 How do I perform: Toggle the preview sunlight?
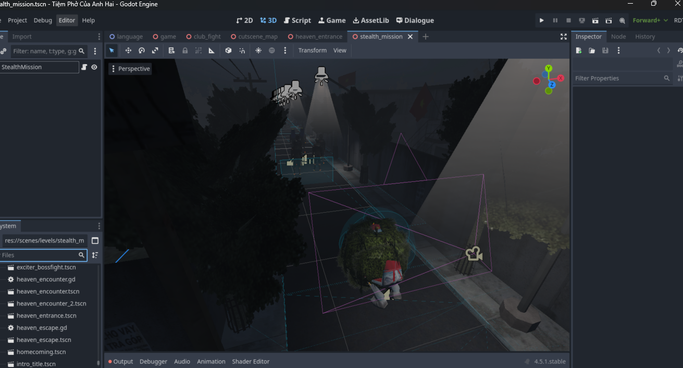[x=258, y=51]
